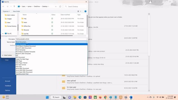Screen dimensions: 178x100
Task: Click Users in the breadcrumb path
Action: click(23, 6)
